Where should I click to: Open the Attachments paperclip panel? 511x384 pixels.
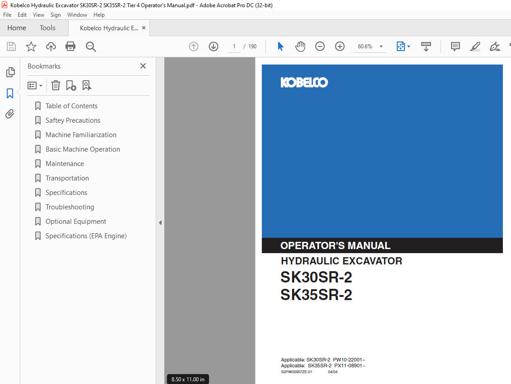[x=10, y=114]
